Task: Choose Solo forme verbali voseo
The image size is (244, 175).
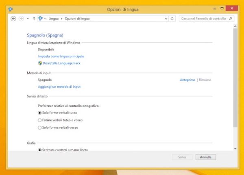Action: tap(39, 127)
